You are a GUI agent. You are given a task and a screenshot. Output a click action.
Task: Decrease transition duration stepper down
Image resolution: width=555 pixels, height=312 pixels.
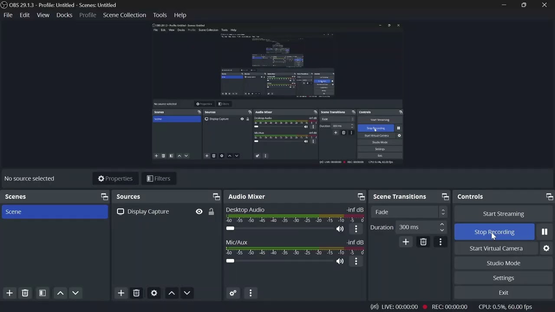click(442, 230)
